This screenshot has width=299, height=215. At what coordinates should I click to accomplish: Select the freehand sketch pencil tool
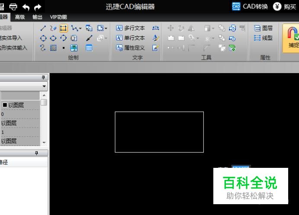pos(53,28)
